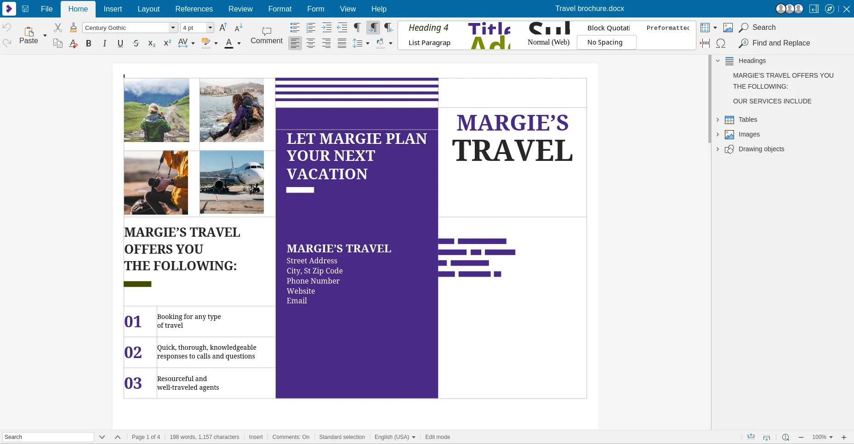Click the Clear formatting icon

click(x=74, y=43)
